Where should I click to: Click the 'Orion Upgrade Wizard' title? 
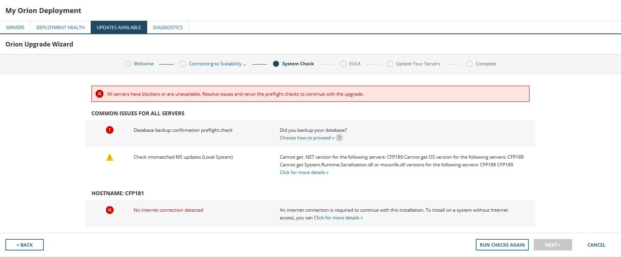39,44
